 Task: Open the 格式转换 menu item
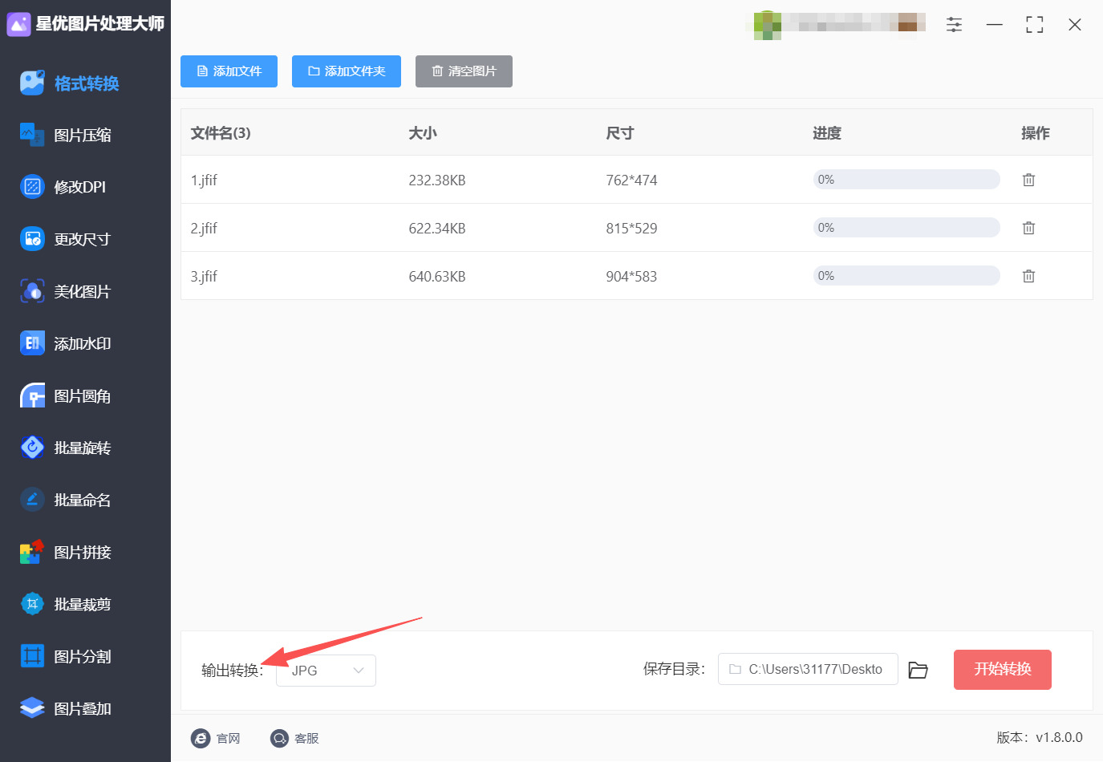(x=87, y=83)
